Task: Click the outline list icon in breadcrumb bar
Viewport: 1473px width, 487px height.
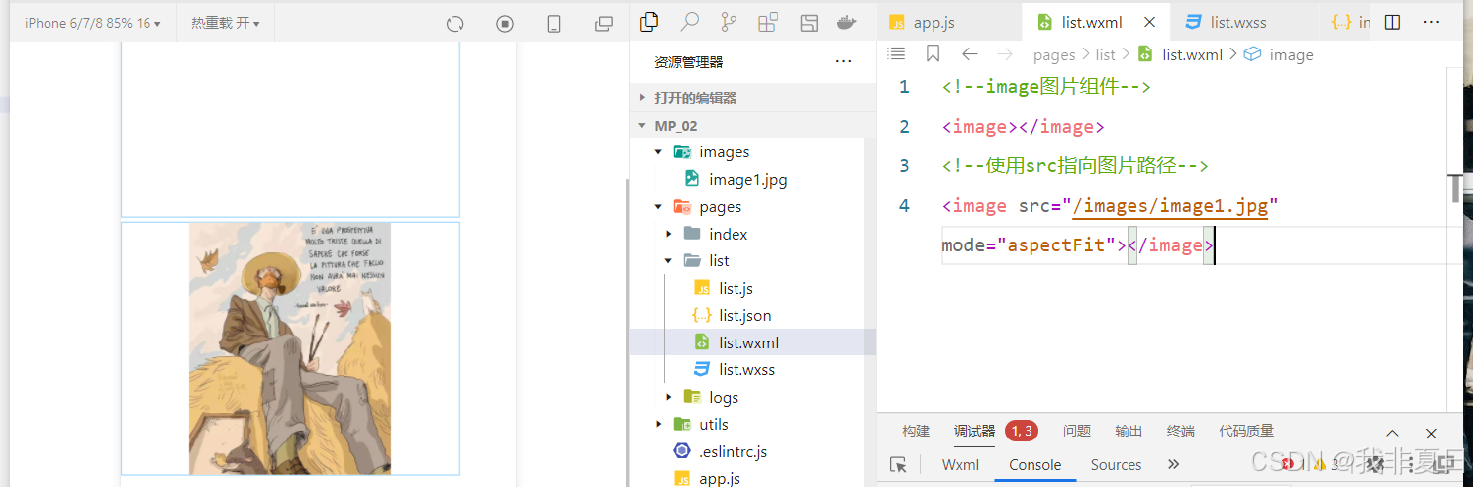Action: coord(896,54)
